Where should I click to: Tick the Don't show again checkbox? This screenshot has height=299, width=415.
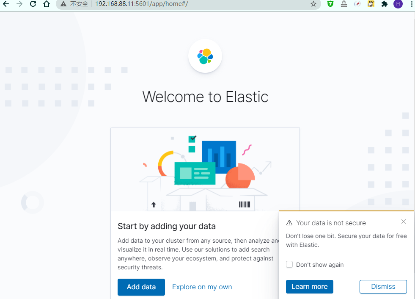289,265
